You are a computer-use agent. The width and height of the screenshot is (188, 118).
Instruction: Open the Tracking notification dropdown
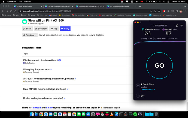pos(30,35)
